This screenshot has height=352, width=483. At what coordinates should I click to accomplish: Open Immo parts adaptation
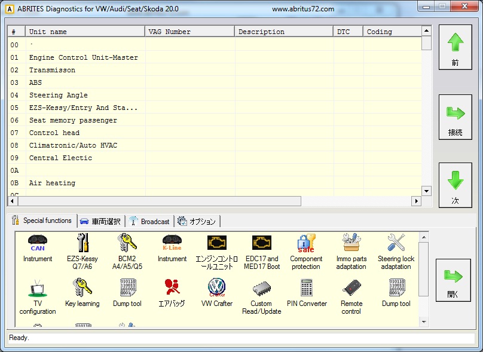tap(351, 252)
